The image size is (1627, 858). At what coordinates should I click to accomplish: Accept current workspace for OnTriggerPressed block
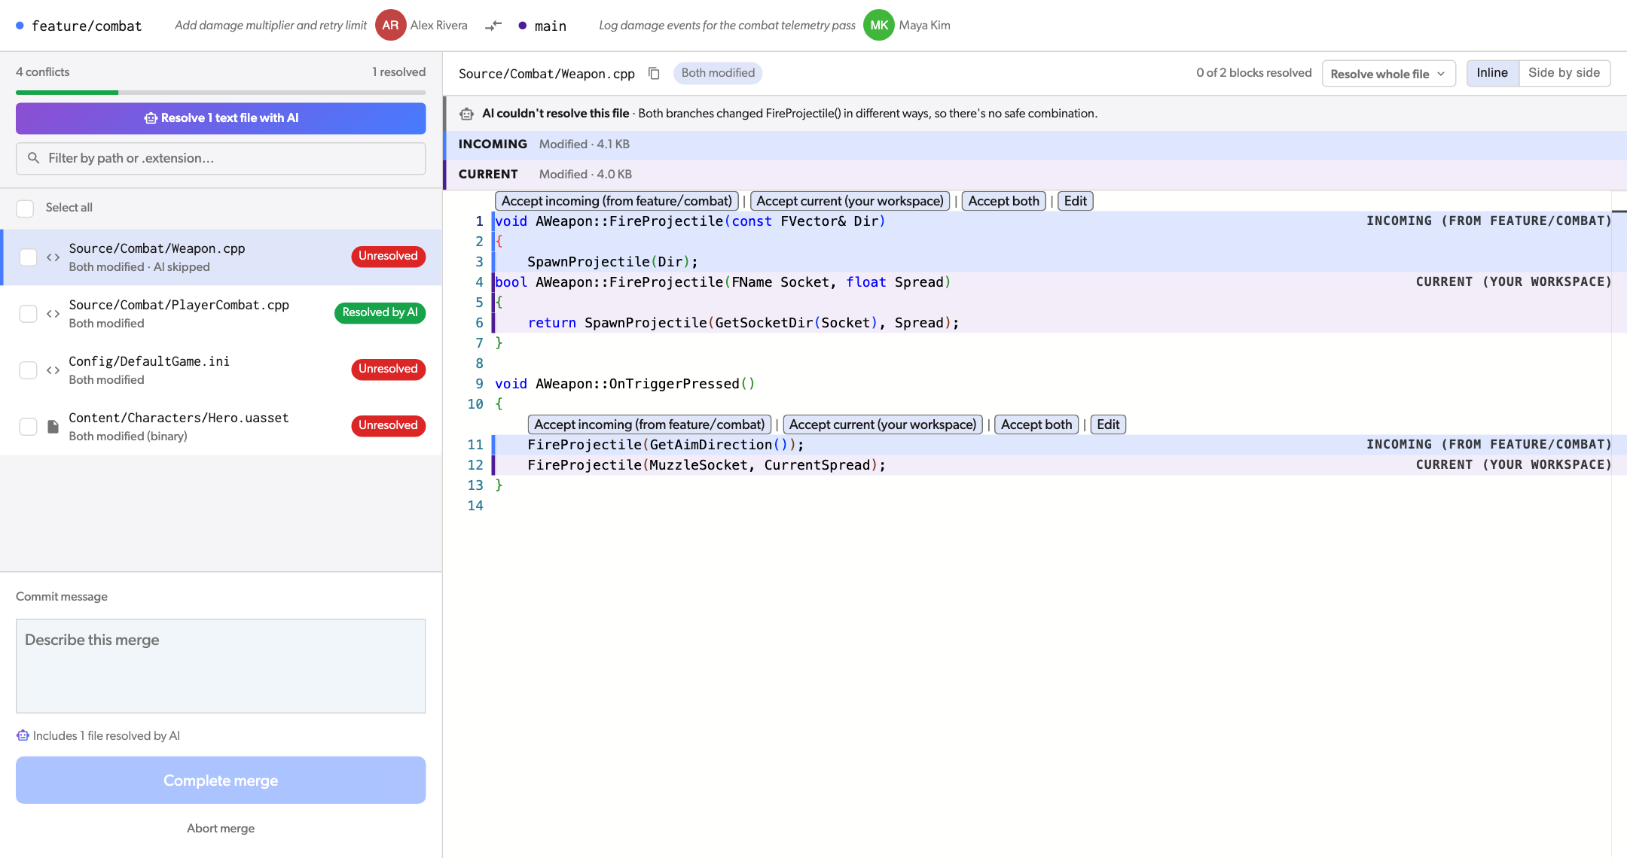pos(883,424)
